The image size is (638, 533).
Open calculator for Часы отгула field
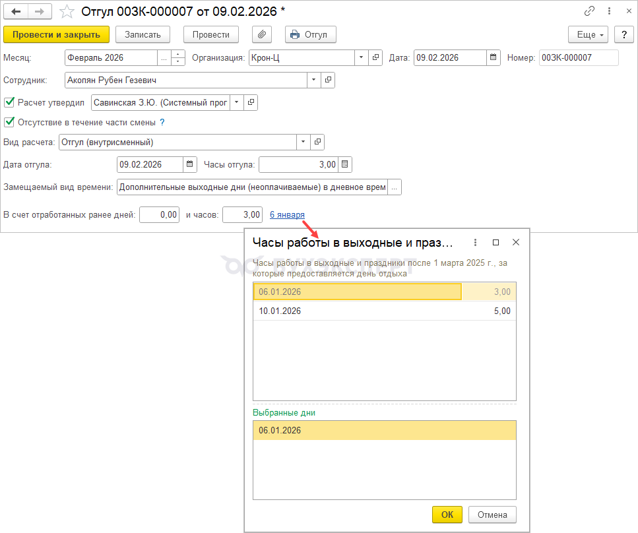coord(345,164)
